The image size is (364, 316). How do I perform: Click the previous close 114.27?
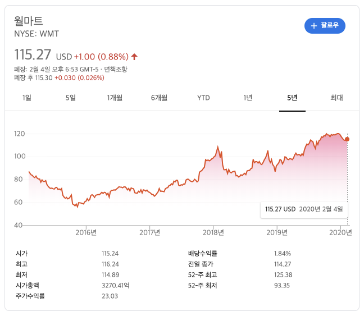pos(283,264)
